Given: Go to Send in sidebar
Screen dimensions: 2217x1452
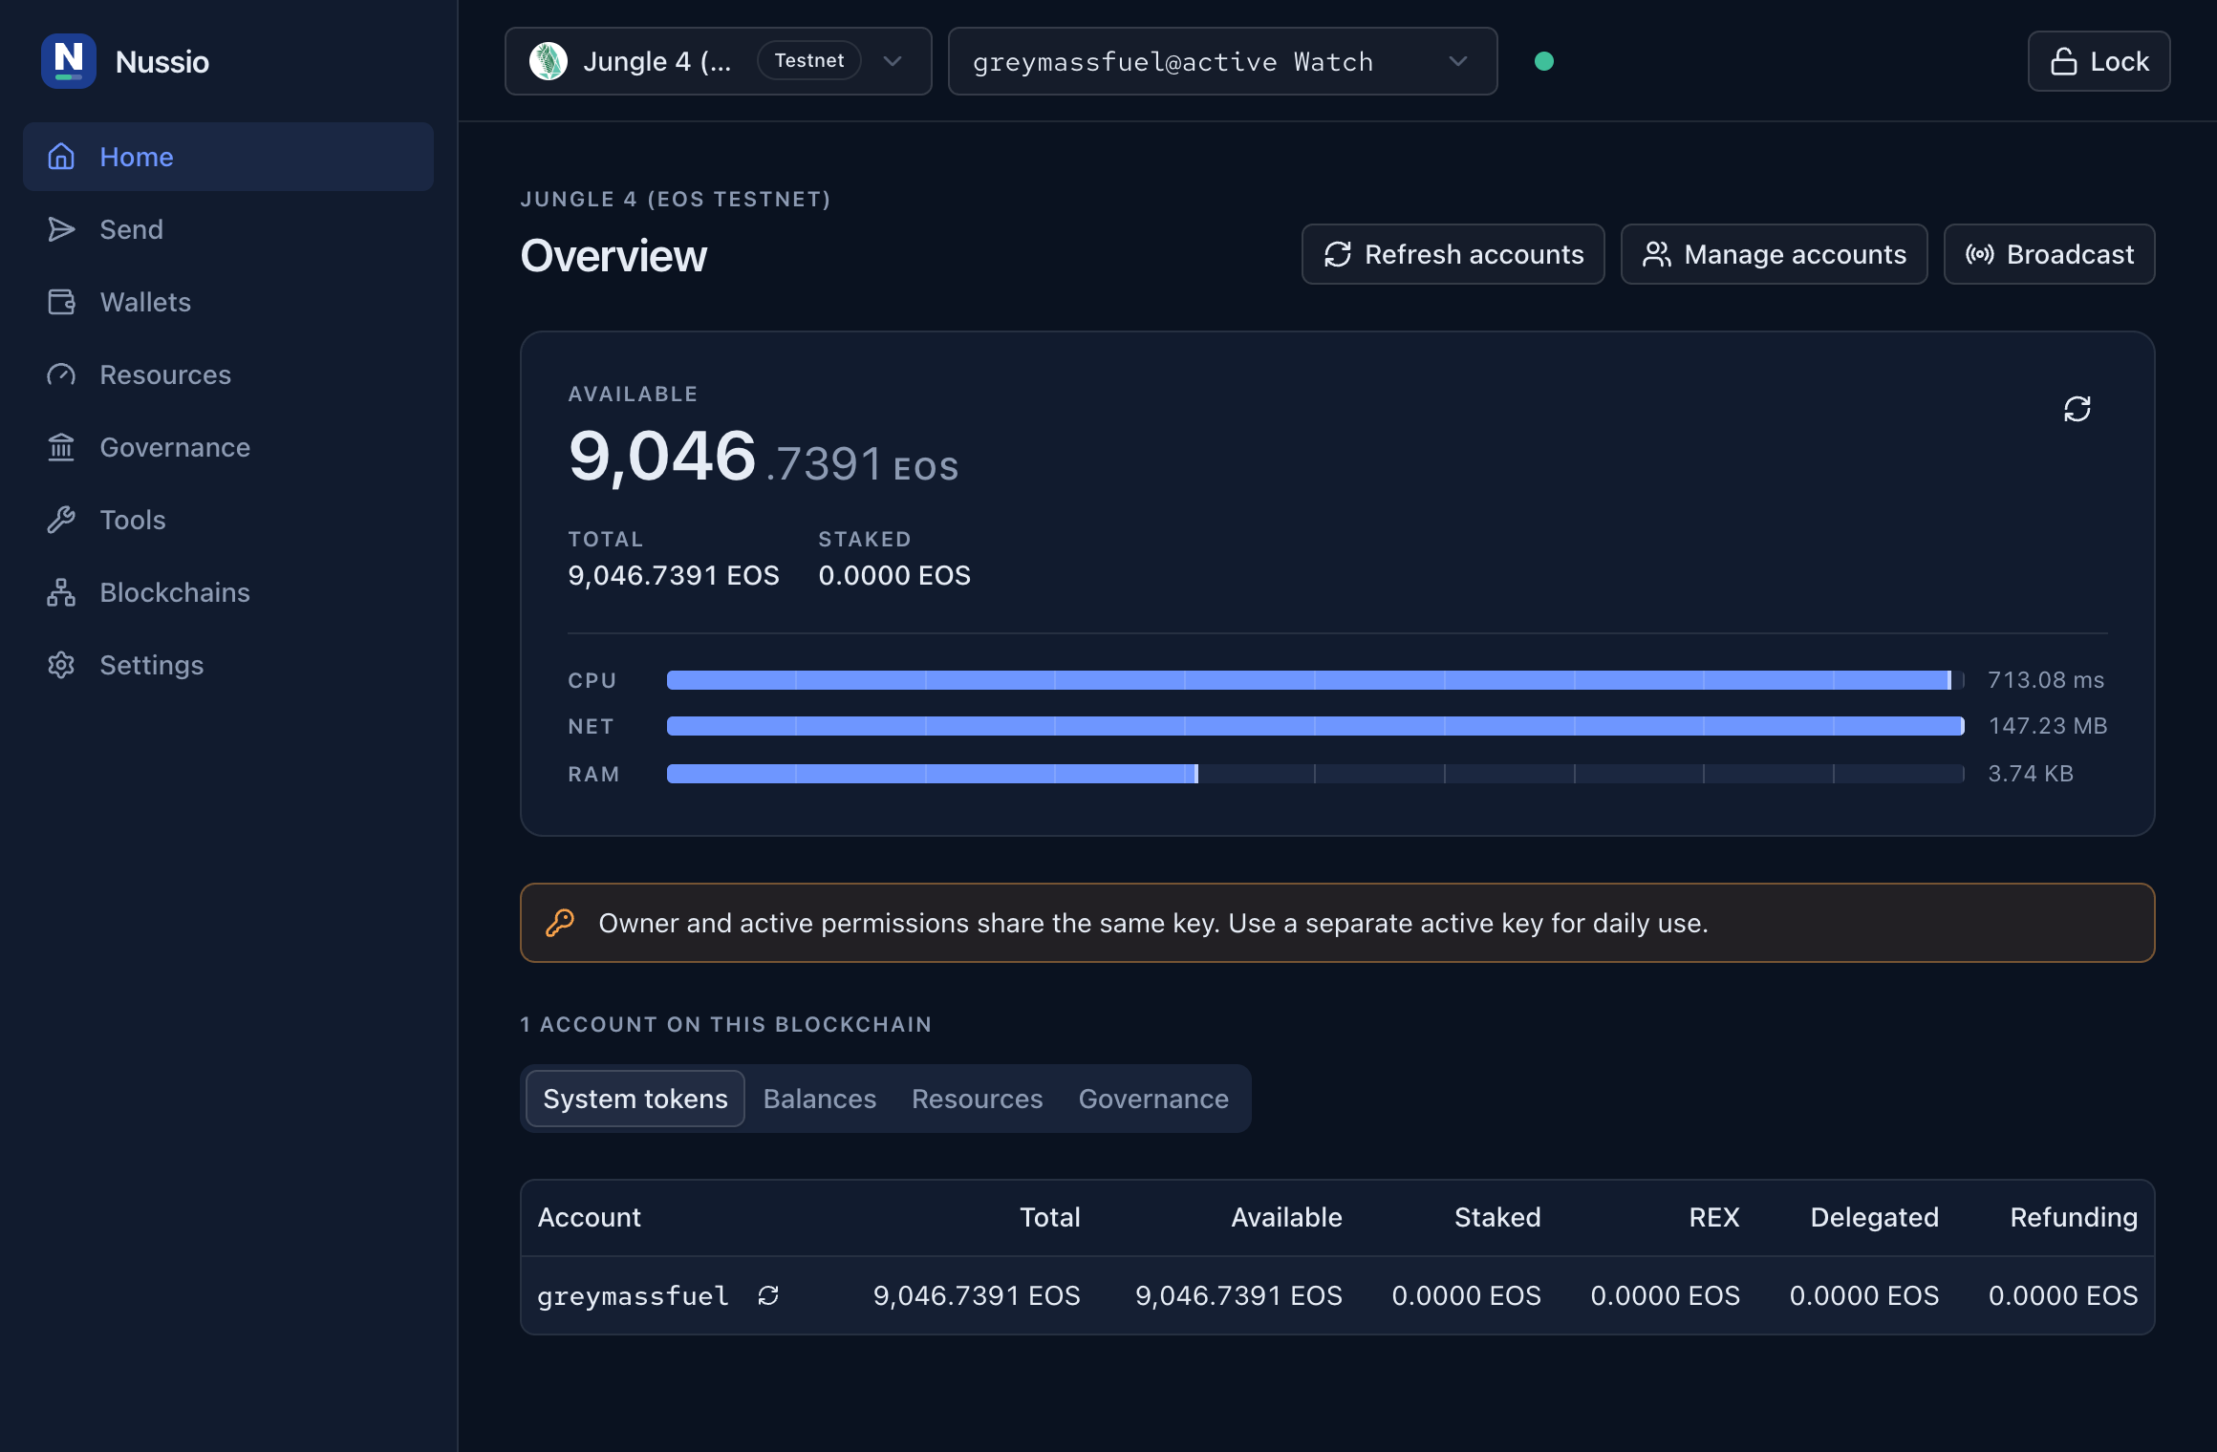Looking at the screenshot, I should [228, 229].
